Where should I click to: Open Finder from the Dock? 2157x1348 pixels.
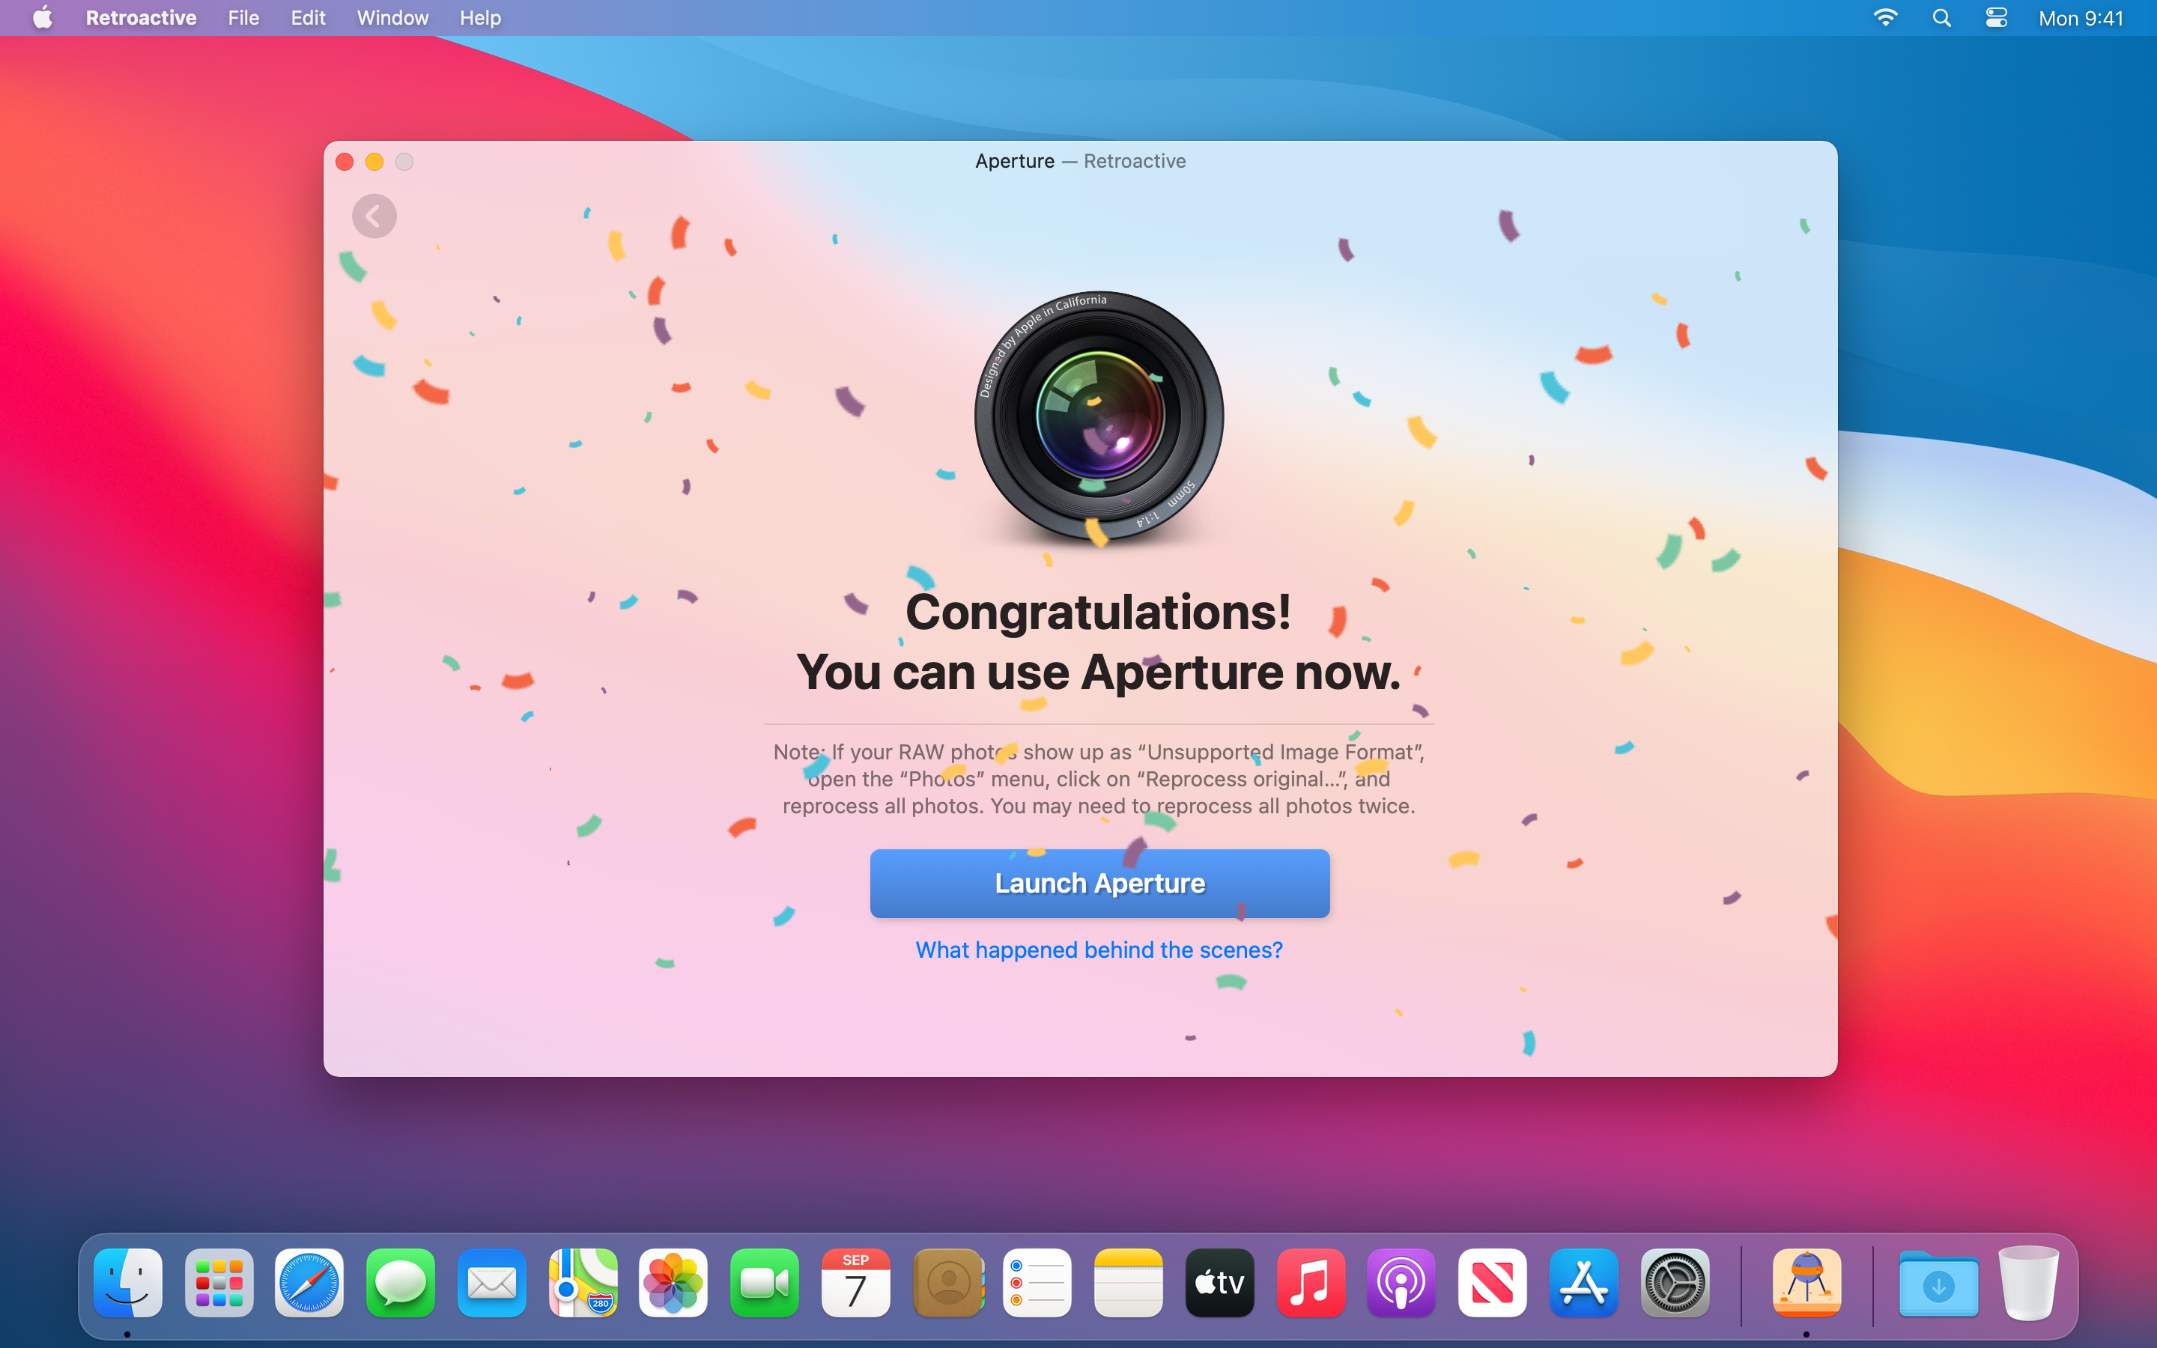coord(127,1283)
